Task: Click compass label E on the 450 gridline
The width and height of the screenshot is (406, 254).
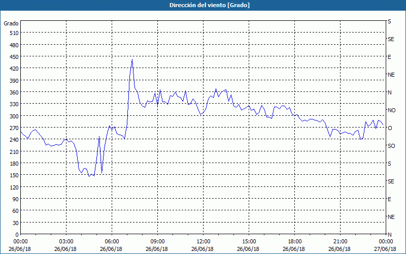Action: (389, 57)
